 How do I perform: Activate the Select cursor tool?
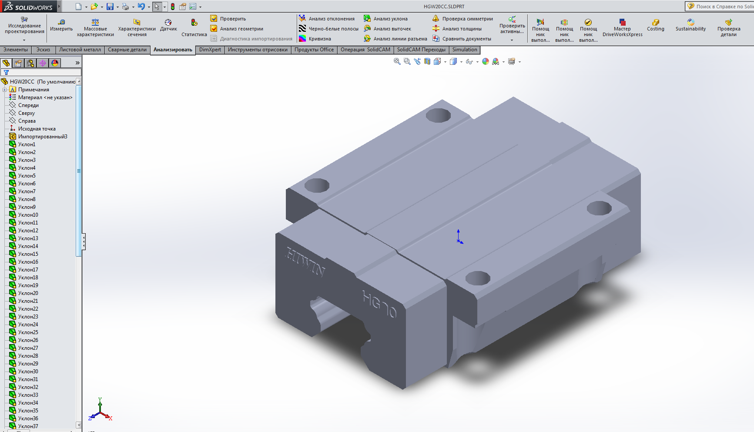[157, 7]
